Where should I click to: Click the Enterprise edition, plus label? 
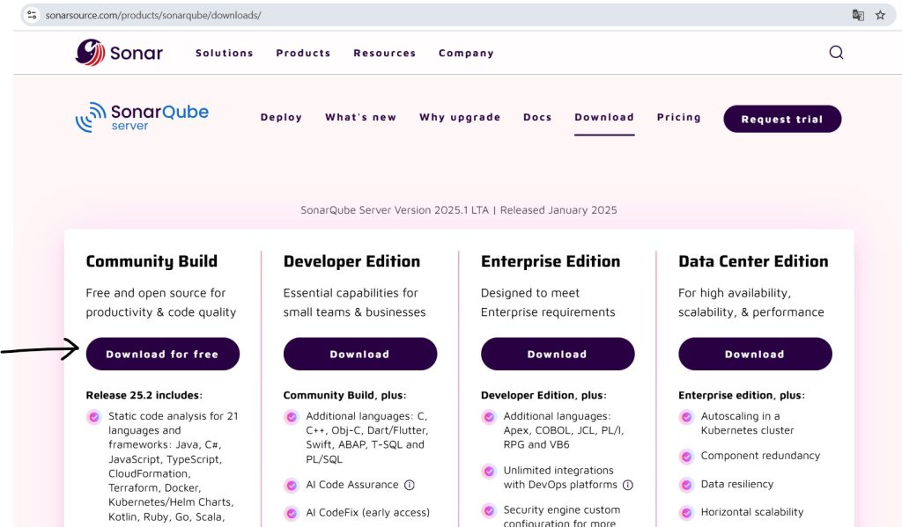[x=742, y=395]
